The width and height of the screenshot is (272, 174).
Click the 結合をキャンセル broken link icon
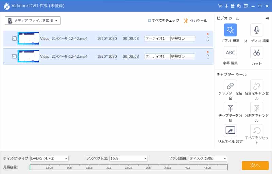(257, 86)
